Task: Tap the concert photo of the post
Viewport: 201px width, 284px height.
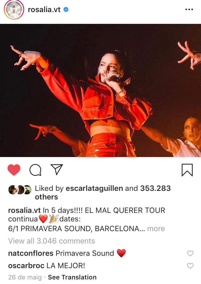Action: pos(100,90)
